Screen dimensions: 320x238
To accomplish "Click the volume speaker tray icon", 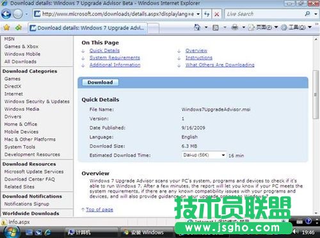I will tap(296, 232).
